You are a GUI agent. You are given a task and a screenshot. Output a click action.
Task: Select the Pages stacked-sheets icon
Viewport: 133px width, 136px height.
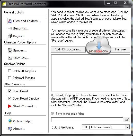(10, 36)
